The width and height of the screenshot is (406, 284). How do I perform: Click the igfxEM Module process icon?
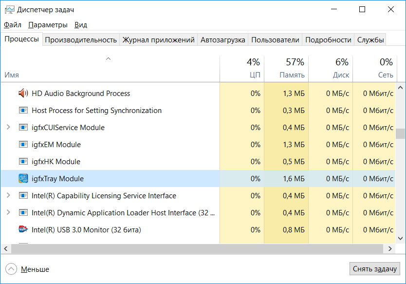click(x=23, y=145)
